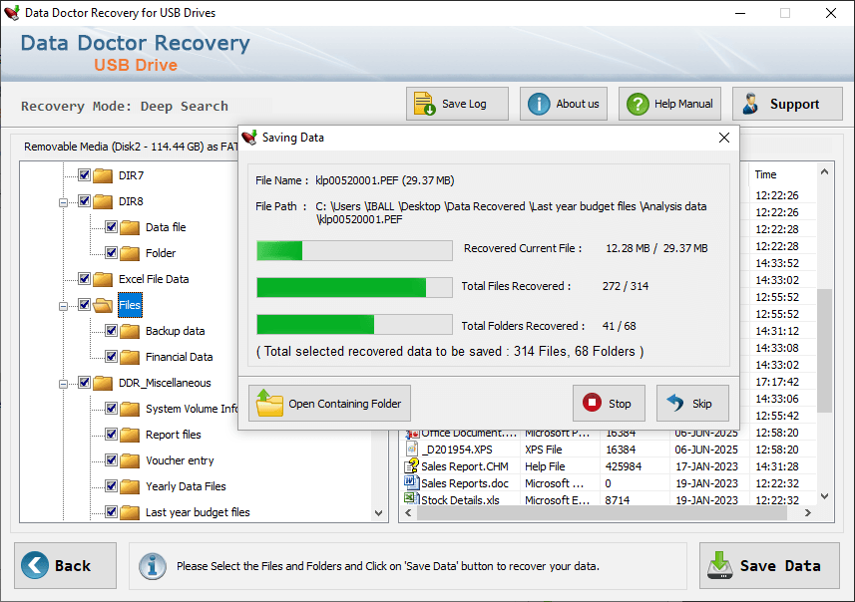855x602 pixels.
Task: Select the Financial Data tree item
Action: click(x=179, y=357)
